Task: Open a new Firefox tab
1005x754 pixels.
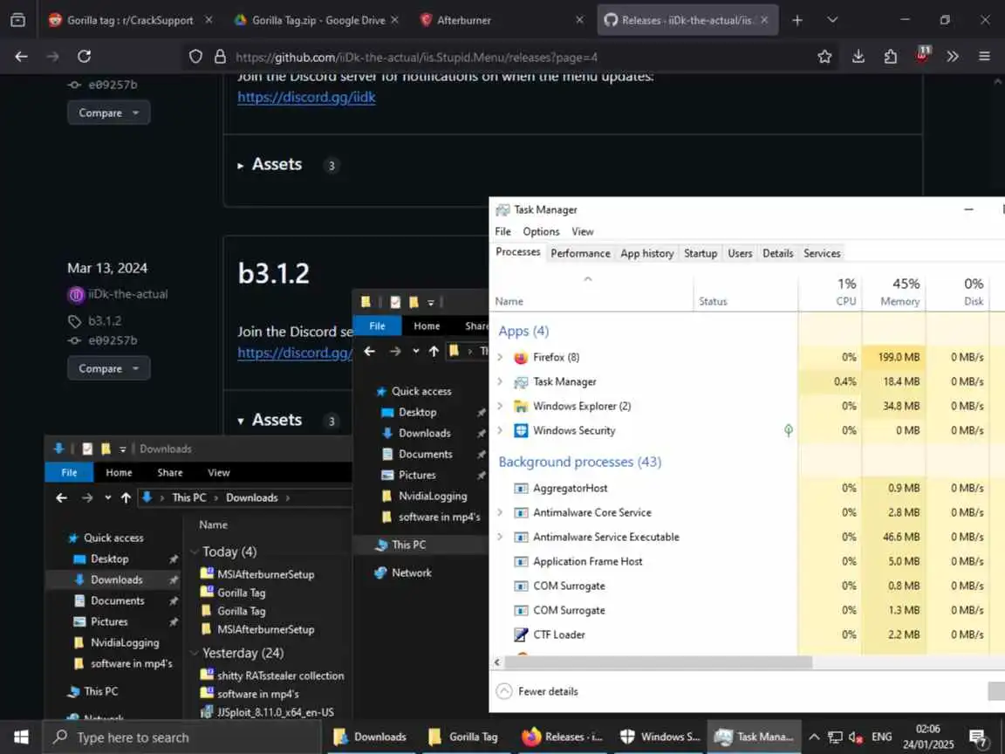Action: (x=796, y=21)
